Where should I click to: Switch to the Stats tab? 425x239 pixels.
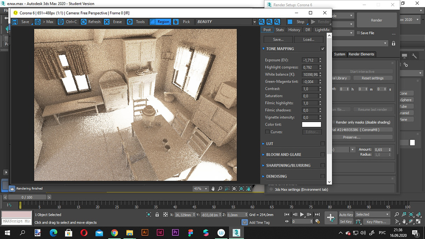click(280, 30)
